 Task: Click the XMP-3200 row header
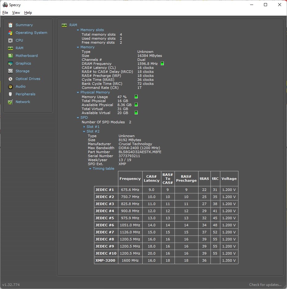(106, 260)
